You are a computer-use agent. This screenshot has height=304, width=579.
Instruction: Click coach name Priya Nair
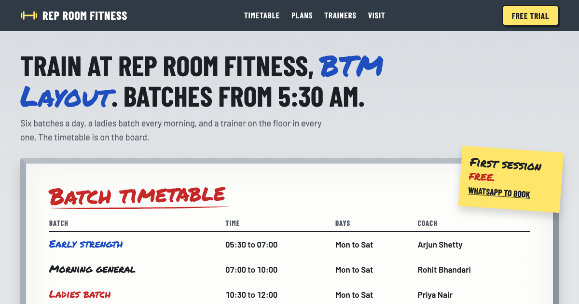coord(435,295)
